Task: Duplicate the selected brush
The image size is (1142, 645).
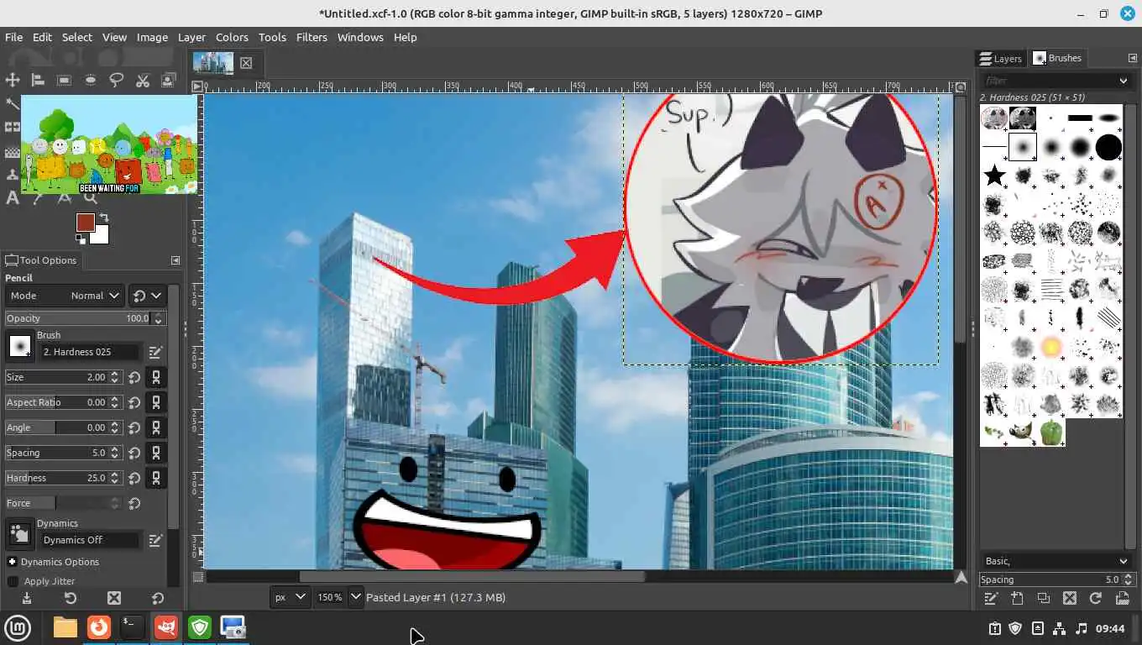Action: point(1044,598)
